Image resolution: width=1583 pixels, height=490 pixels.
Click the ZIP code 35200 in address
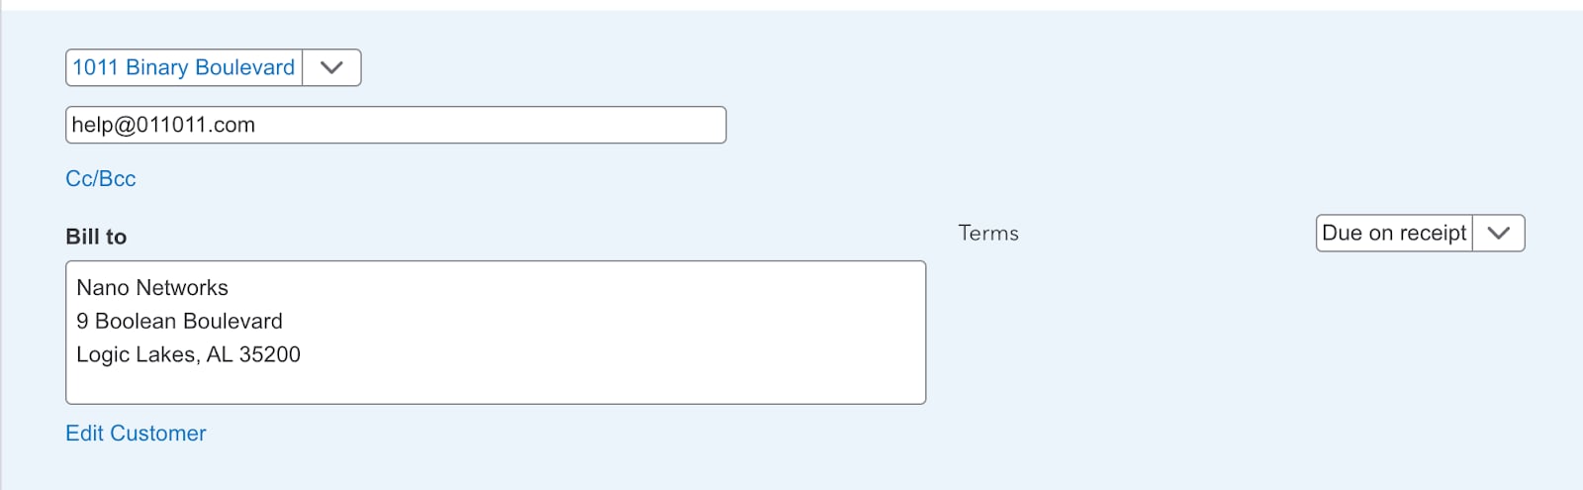(270, 354)
